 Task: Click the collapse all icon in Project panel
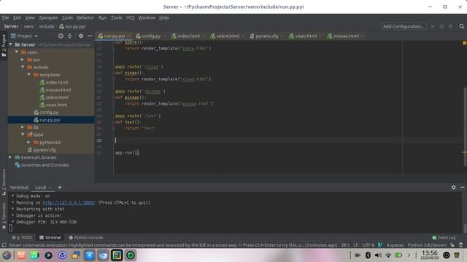tap(70, 36)
